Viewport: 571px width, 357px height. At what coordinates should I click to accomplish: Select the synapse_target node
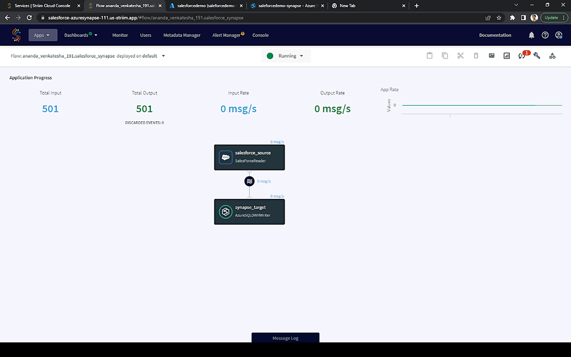pyautogui.click(x=249, y=212)
